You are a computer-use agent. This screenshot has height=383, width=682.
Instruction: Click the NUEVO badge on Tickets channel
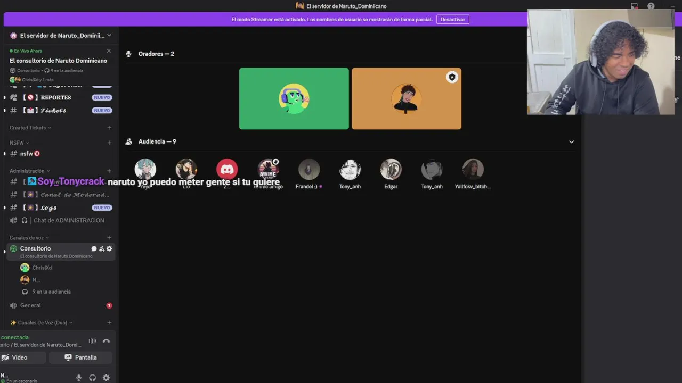(x=102, y=111)
